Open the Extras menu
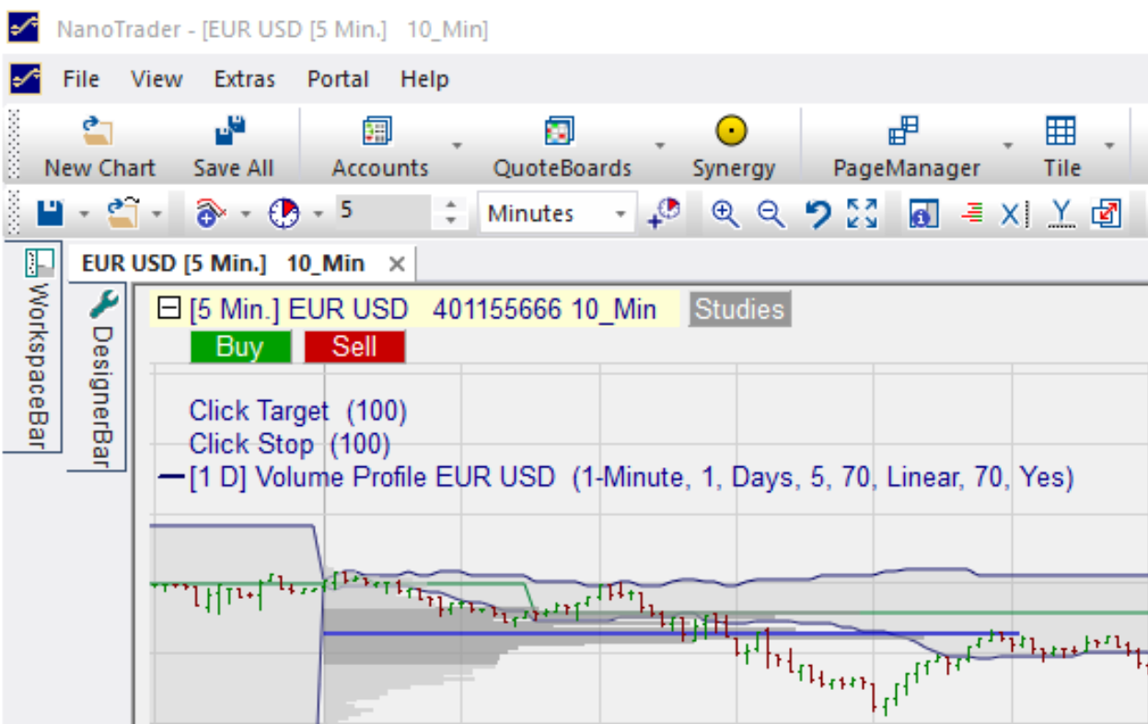This screenshot has height=724, width=1148. click(244, 79)
